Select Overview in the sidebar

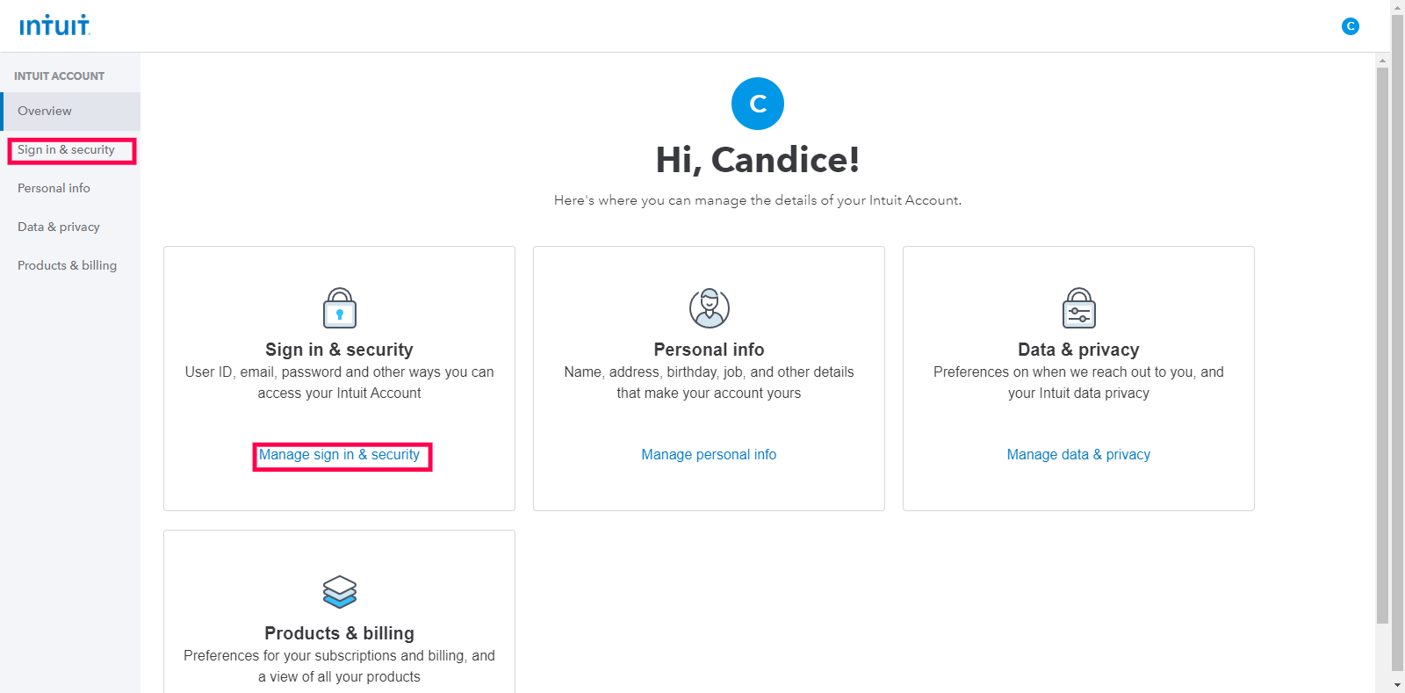tap(70, 112)
